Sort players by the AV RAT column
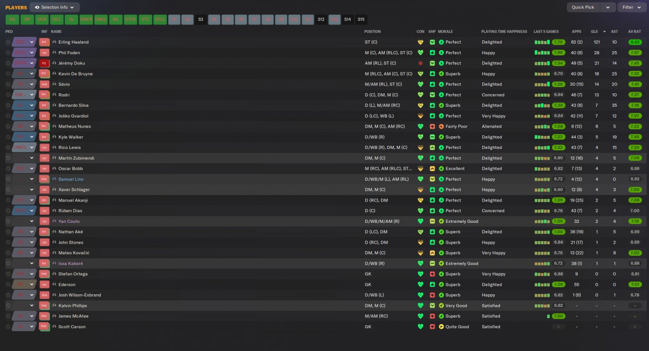Image resolution: width=649 pixels, height=351 pixels. point(634,31)
